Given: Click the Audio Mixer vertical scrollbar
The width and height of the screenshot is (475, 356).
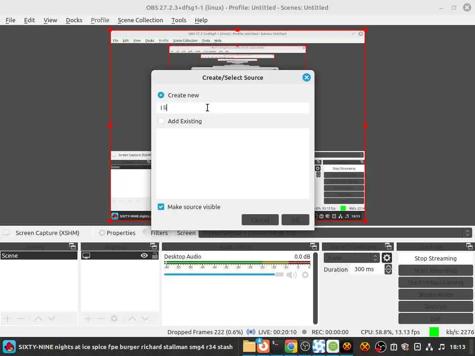Looking at the screenshot, I should (315, 287).
